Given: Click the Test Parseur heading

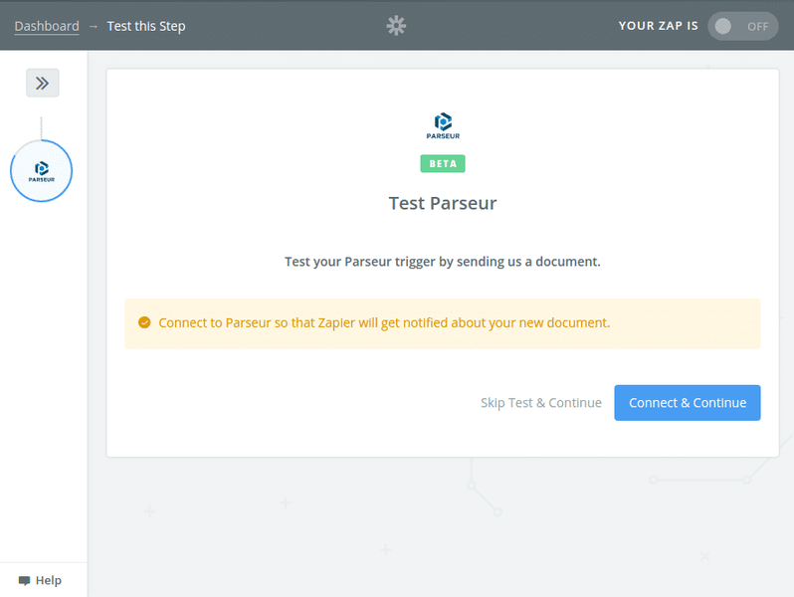Looking at the screenshot, I should click(443, 204).
